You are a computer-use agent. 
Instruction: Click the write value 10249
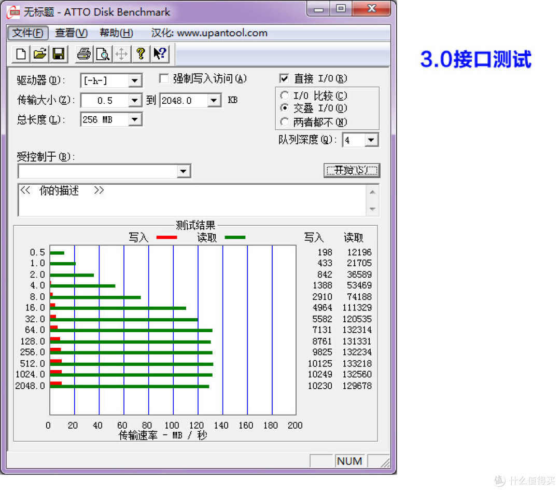pos(320,374)
